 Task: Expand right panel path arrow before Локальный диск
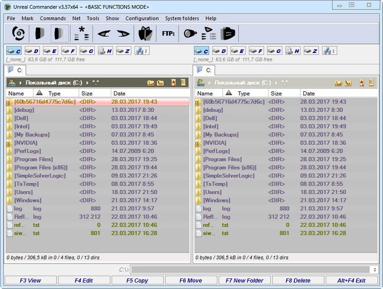click(x=209, y=83)
